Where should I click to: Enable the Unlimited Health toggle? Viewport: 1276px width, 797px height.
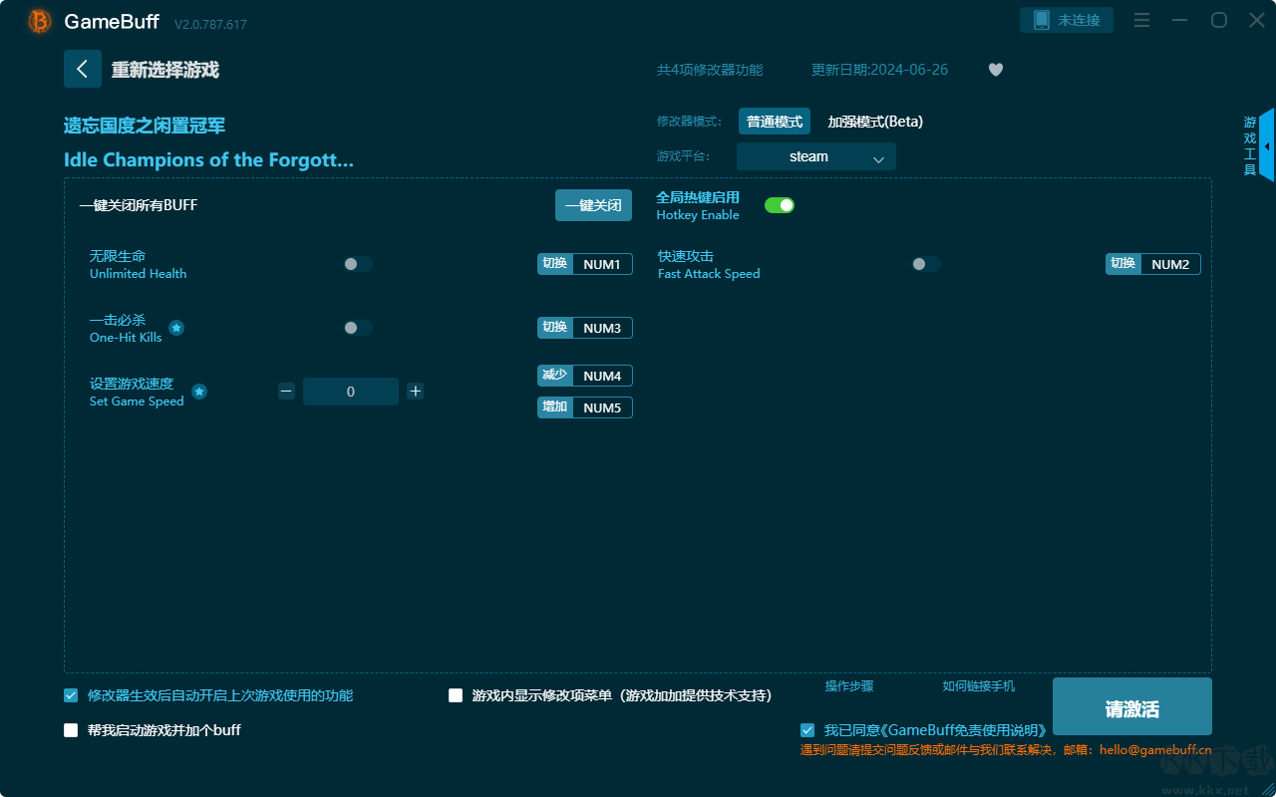(358, 264)
